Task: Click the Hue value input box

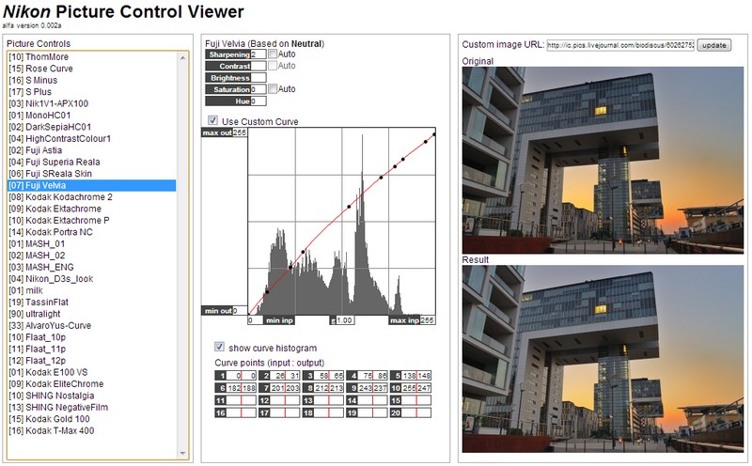Action: pyautogui.click(x=258, y=101)
